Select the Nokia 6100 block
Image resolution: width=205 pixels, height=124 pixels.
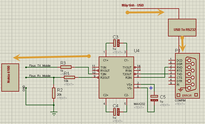pyautogui.click(x=10, y=77)
